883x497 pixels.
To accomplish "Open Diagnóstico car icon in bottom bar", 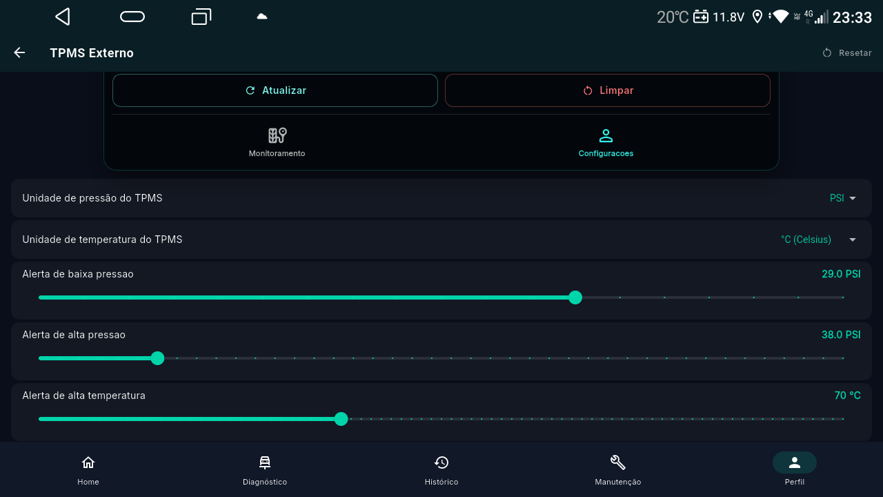I will [x=265, y=462].
